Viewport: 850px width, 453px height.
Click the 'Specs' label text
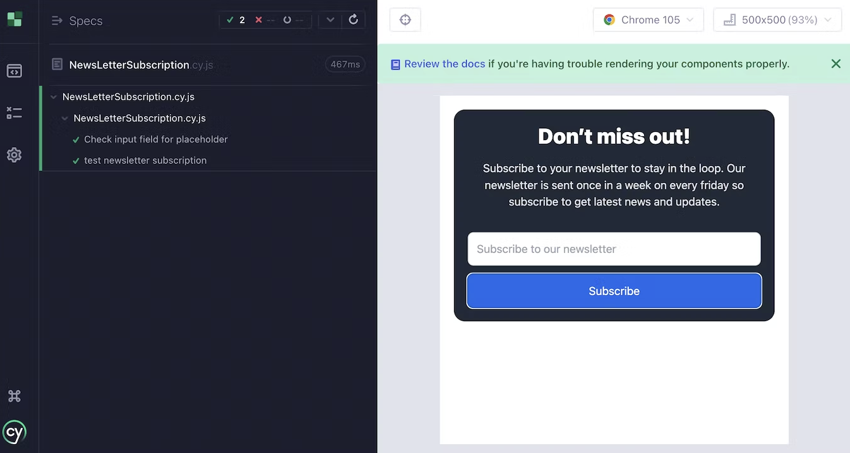(x=86, y=21)
